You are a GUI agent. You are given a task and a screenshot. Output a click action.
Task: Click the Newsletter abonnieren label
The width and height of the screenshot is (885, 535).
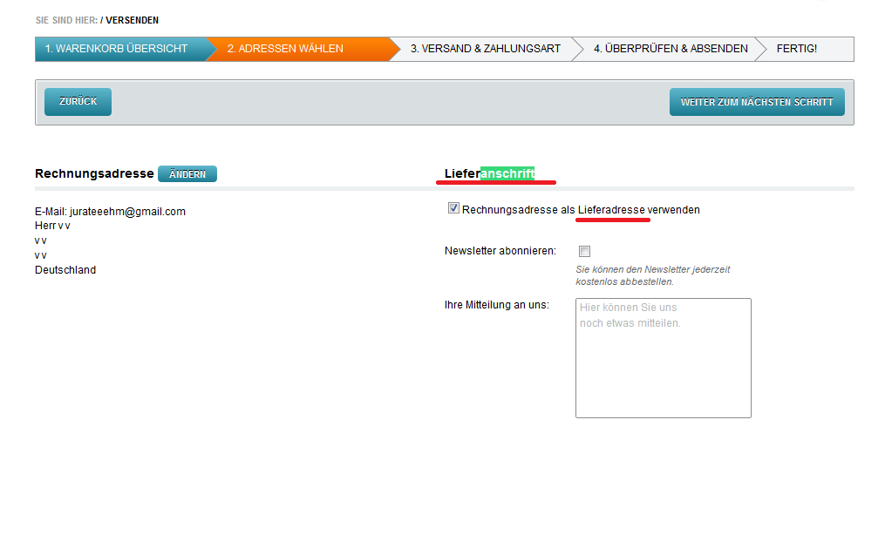500,251
